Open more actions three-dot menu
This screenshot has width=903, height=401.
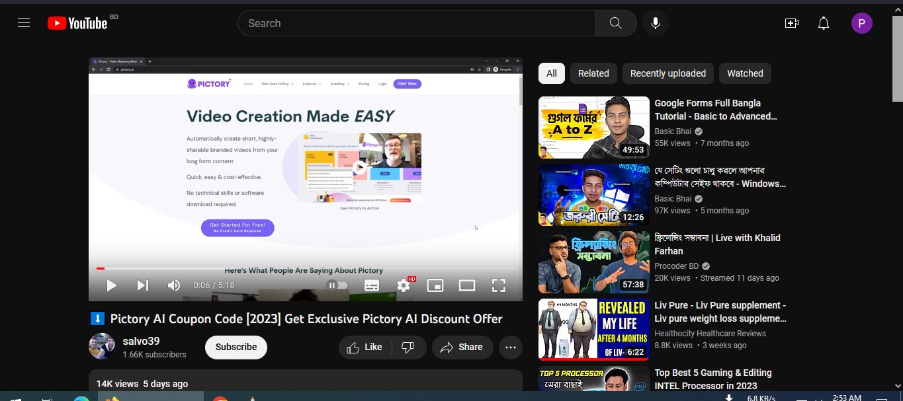(x=511, y=347)
